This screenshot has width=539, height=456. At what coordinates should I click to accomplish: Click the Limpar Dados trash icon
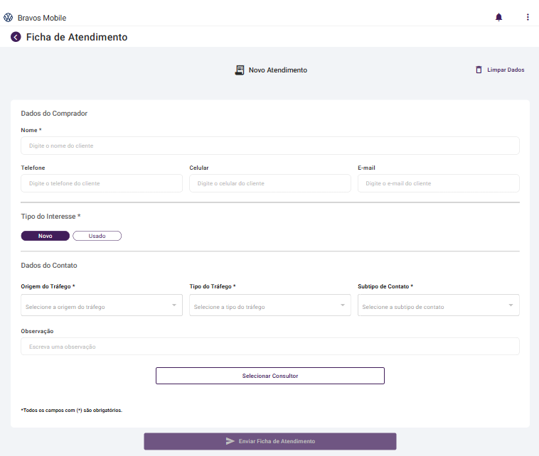[479, 70]
